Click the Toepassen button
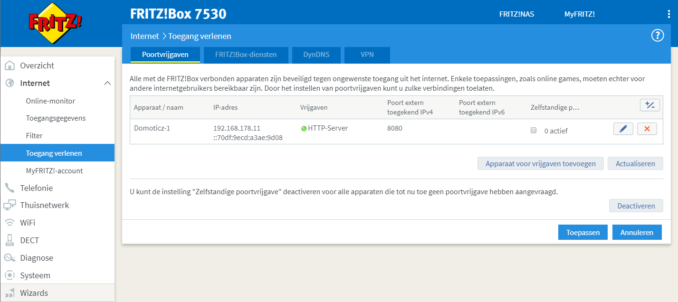The height and width of the screenshot is (302, 678). (x=583, y=232)
